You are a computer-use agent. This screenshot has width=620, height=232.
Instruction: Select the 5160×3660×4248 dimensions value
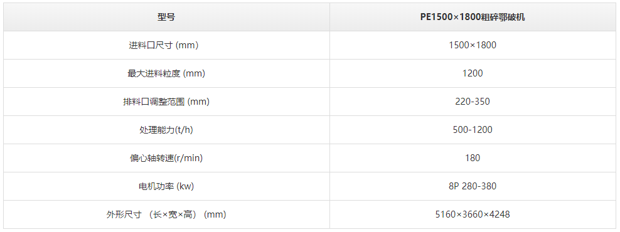pos(473,214)
